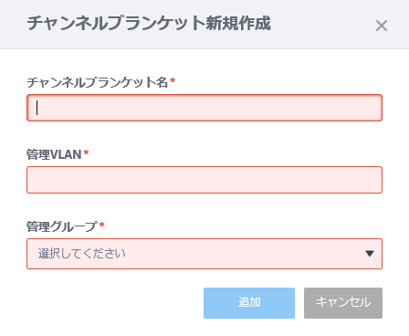
Task: Close the チャンネルブランケット新規作成 dialog with X
Action: pos(382,26)
